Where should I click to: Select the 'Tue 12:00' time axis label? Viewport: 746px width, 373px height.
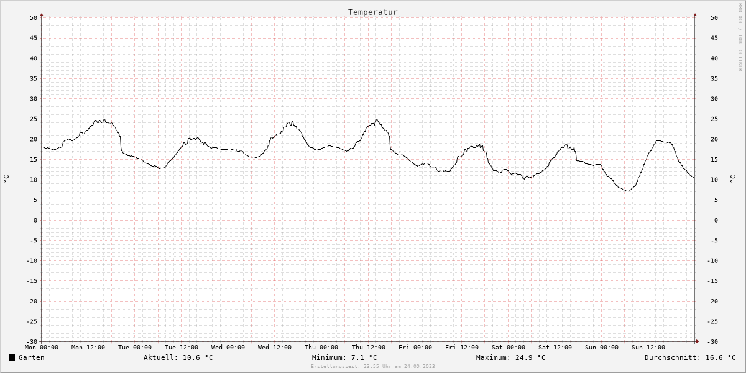(182, 348)
